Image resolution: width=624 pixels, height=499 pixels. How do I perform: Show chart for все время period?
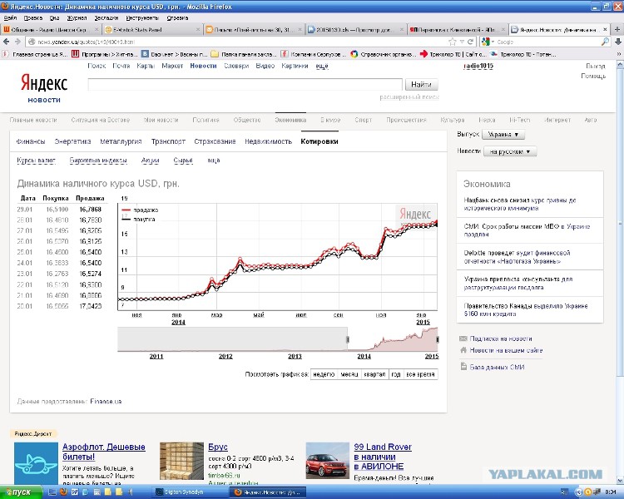(x=420, y=374)
